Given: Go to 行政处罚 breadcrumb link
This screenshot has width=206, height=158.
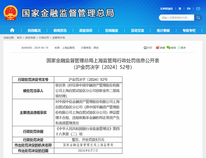Looking at the screenshot, I should pos(44,38).
